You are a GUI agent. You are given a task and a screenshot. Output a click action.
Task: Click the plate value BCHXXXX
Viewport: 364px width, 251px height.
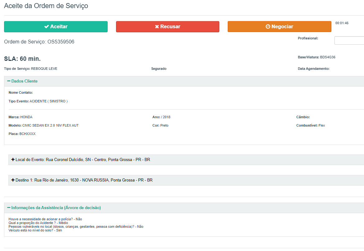pyautogui.click(x=27, y=134)
